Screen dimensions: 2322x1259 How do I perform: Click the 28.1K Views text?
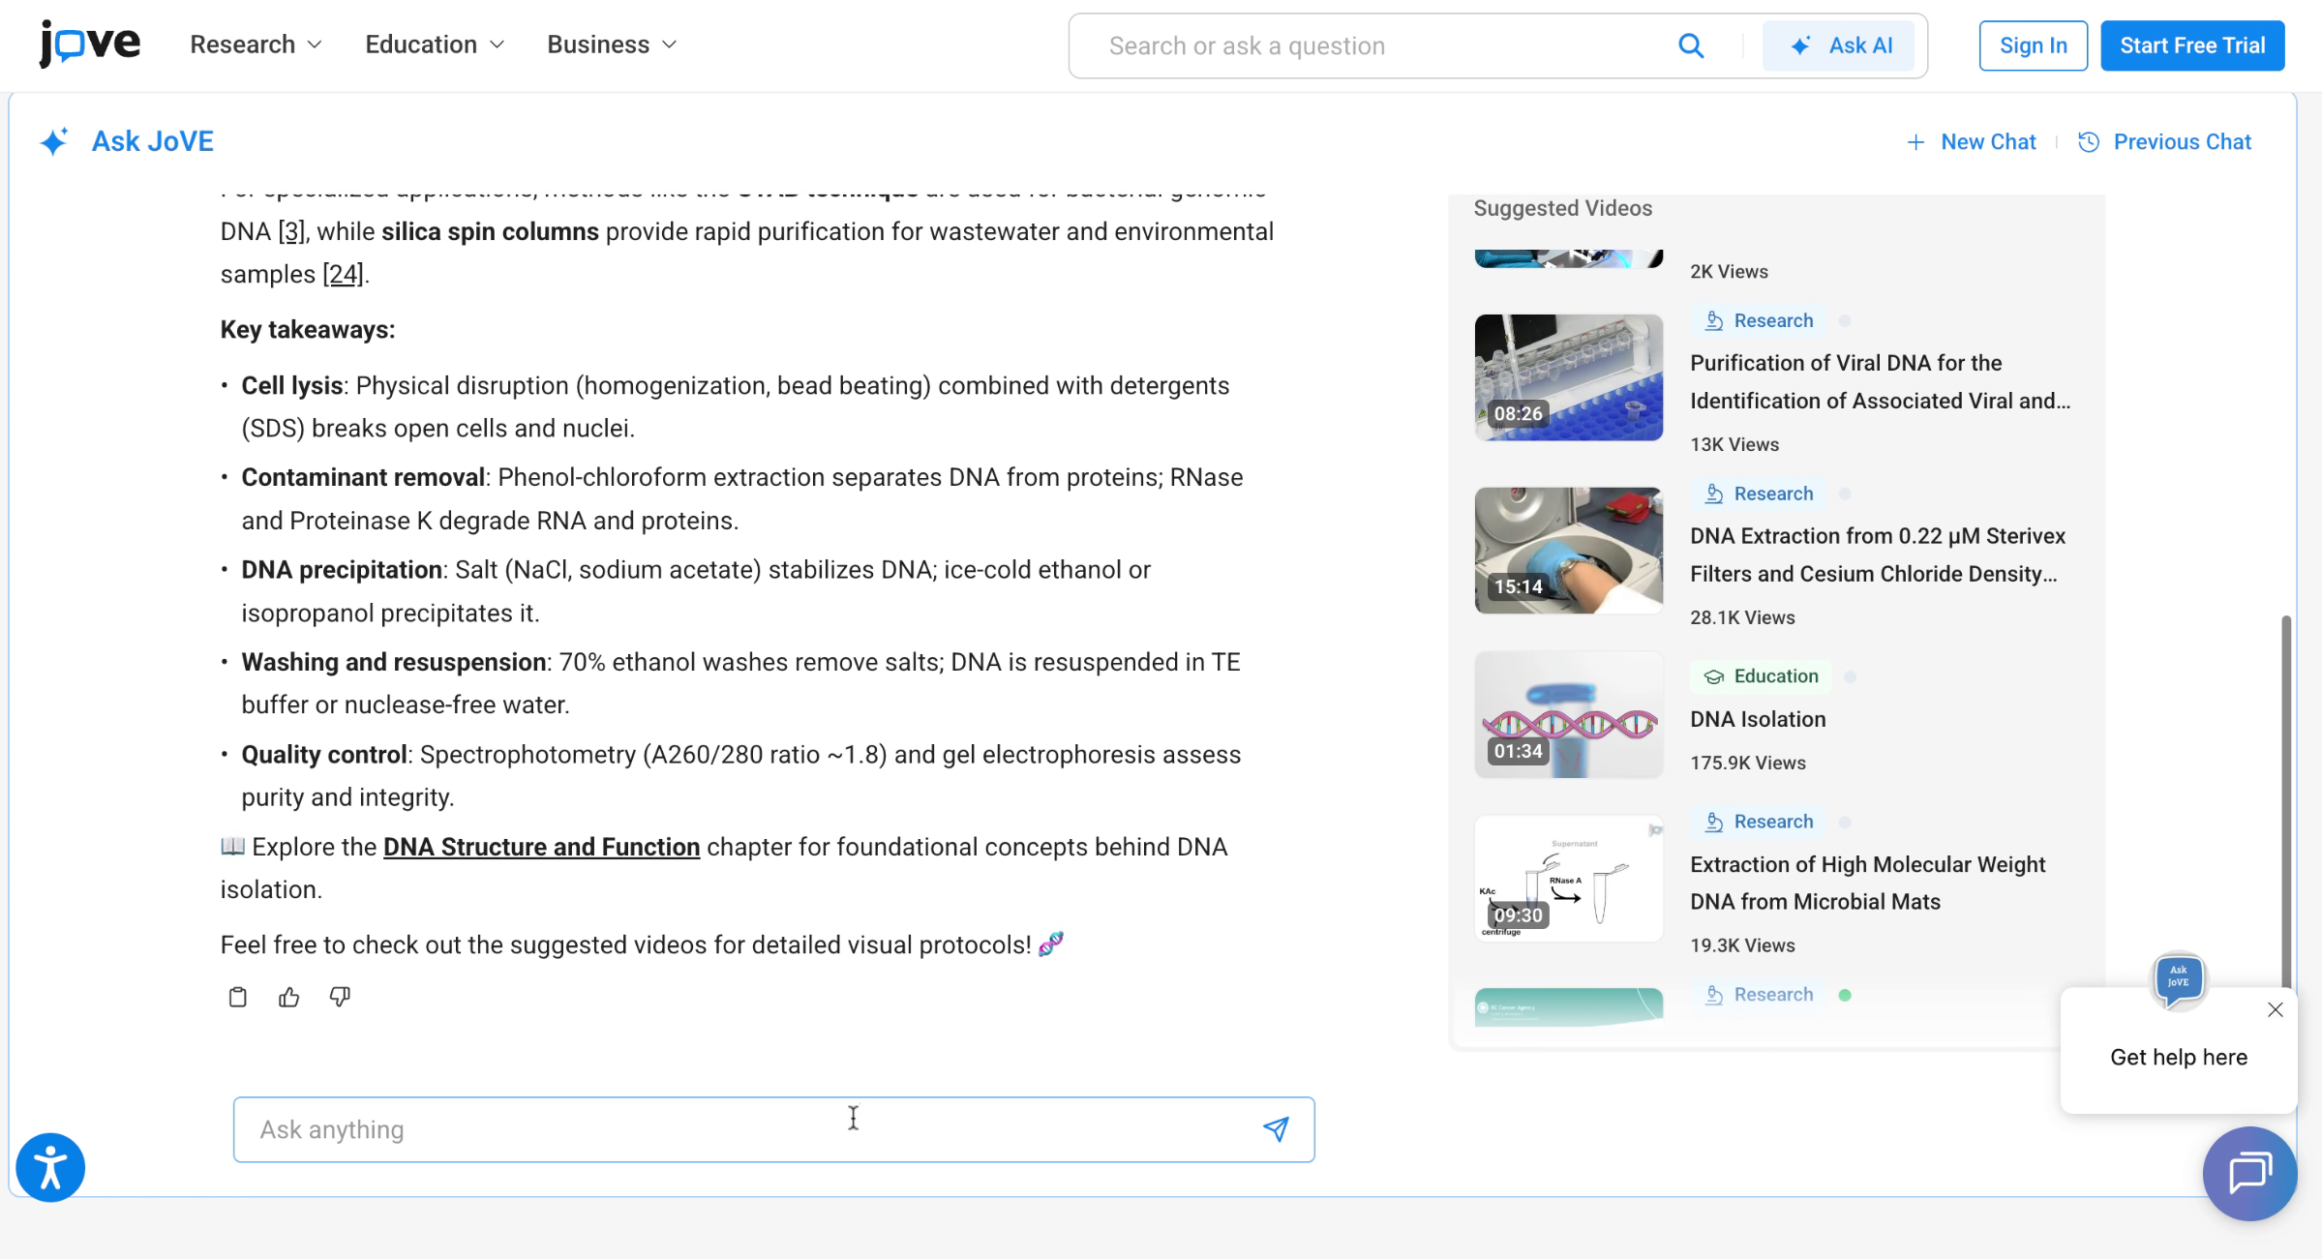coord(1742,617)
